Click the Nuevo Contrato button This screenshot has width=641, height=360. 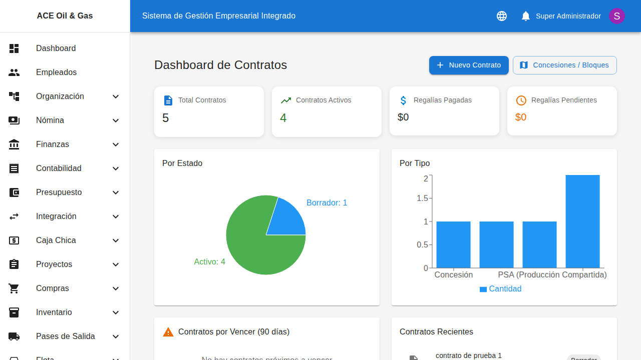coord(469,65)
